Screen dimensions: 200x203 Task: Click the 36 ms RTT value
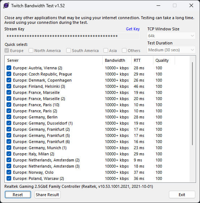pyautogui.click(x=139, y=178)
